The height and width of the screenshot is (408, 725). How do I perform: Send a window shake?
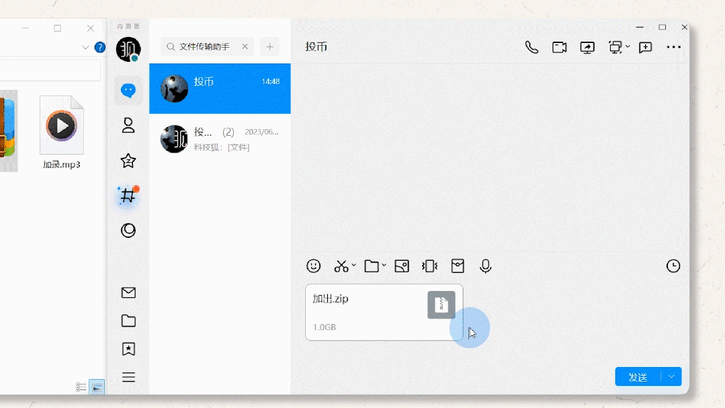click(429, 266)
